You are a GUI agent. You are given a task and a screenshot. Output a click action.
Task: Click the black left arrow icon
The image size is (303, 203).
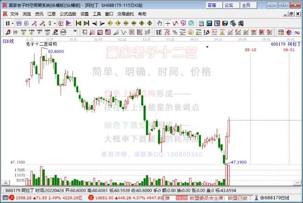pos(94,23)
